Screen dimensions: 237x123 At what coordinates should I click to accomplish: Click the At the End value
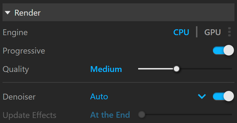tap(110, 115)
